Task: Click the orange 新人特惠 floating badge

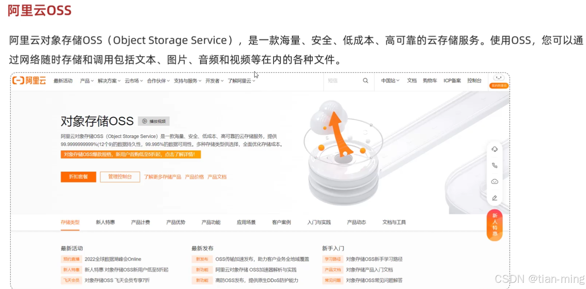Action: tap(495, 225)
